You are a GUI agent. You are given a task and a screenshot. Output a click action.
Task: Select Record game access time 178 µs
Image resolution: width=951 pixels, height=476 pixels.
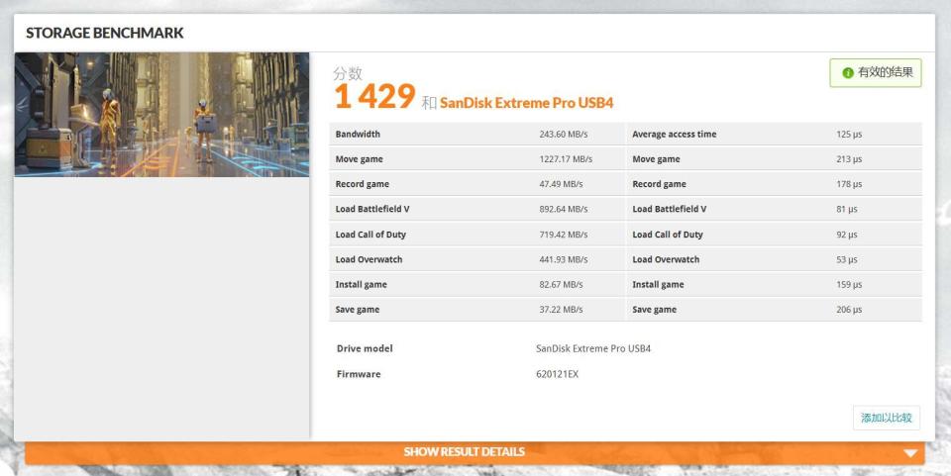pos(849,184)
